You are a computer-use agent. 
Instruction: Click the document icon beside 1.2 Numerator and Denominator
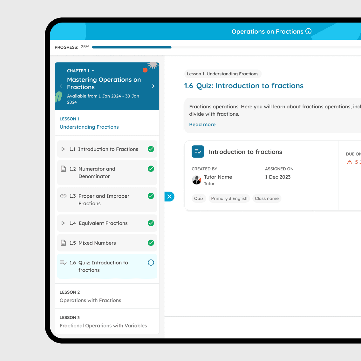(63, 169)
